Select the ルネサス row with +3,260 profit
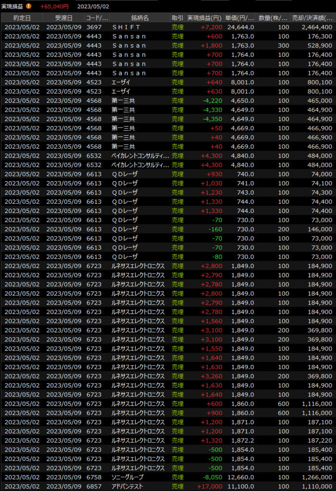 (x=168, y=376)
